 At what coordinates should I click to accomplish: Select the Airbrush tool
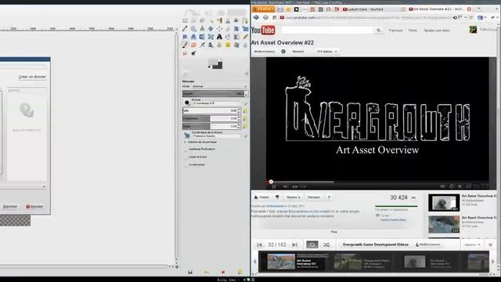(x=202, y=45)
